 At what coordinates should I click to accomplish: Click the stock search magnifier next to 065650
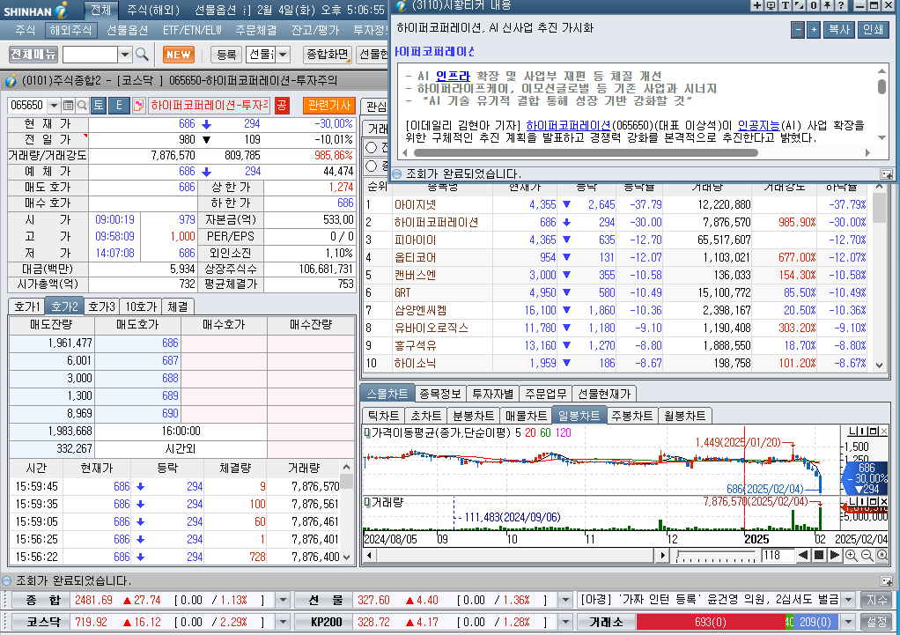click(x=82, y=105)
